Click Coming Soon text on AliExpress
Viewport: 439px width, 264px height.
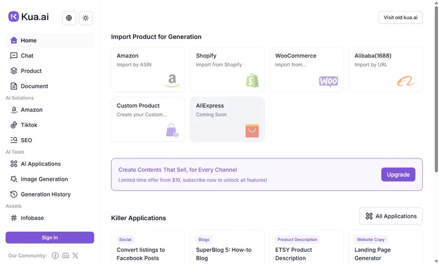[211, 114]
